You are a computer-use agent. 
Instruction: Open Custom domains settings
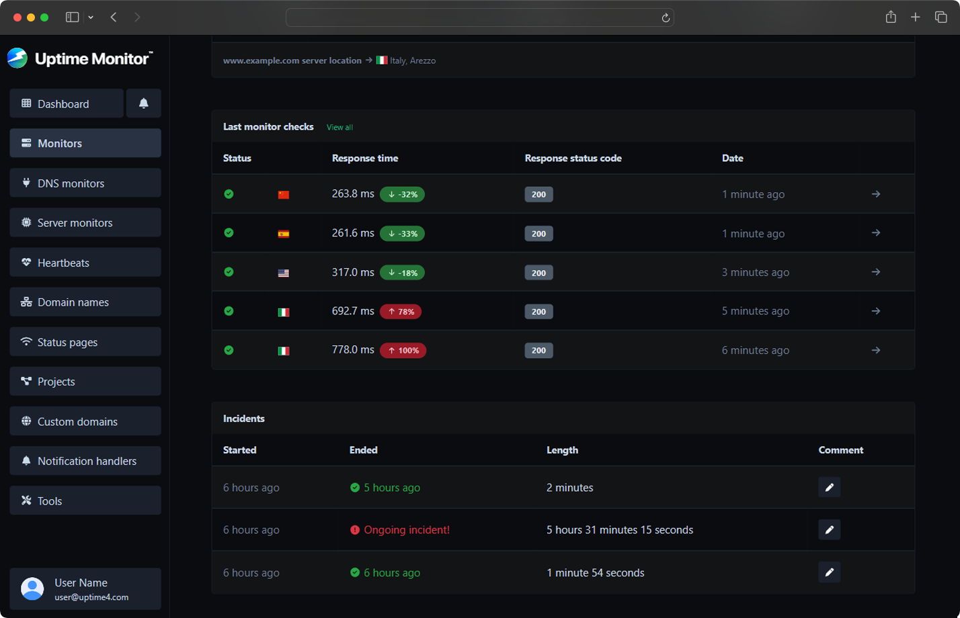(85, 421)
